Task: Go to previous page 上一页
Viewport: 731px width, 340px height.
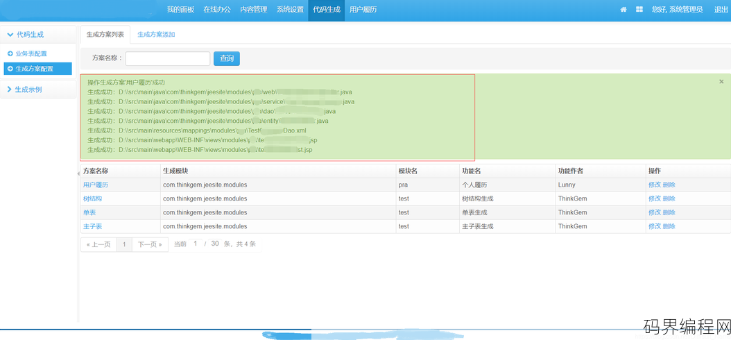Action: click(x=98, y=244)
